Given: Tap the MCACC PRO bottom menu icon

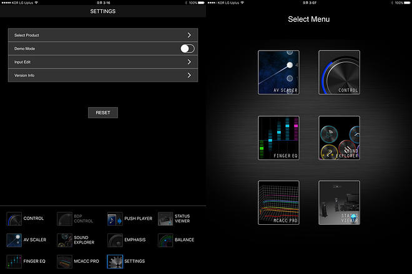Looking at the screenshot, I should (x=65, y=261).
